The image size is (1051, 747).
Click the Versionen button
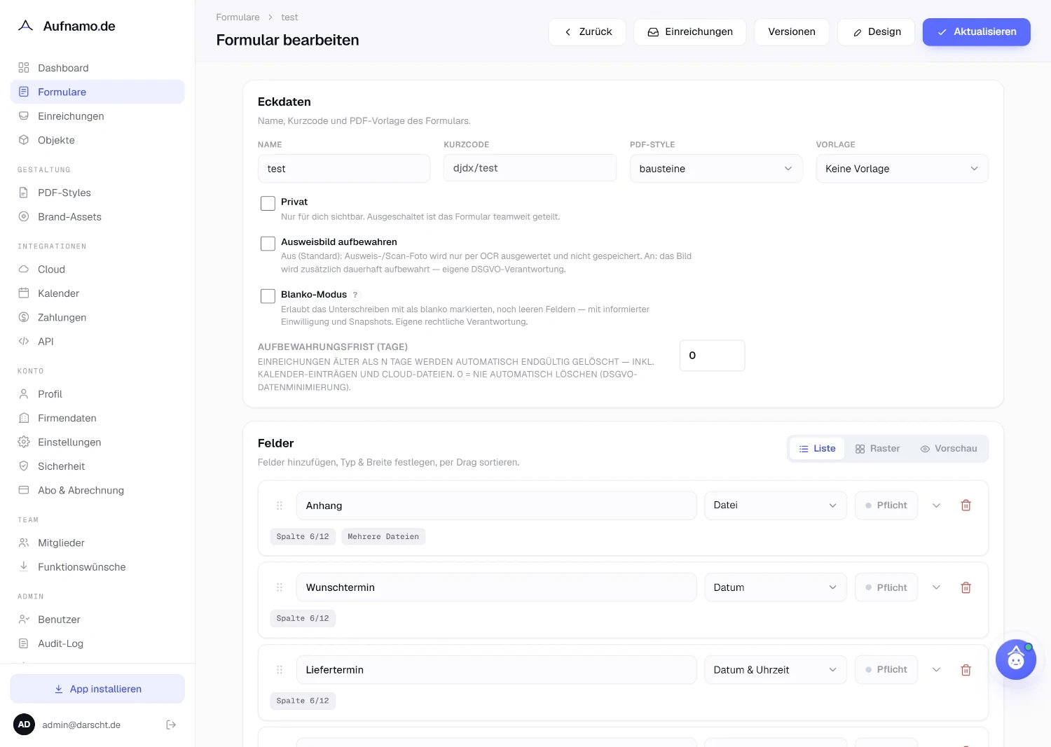[x=792, y=32]
